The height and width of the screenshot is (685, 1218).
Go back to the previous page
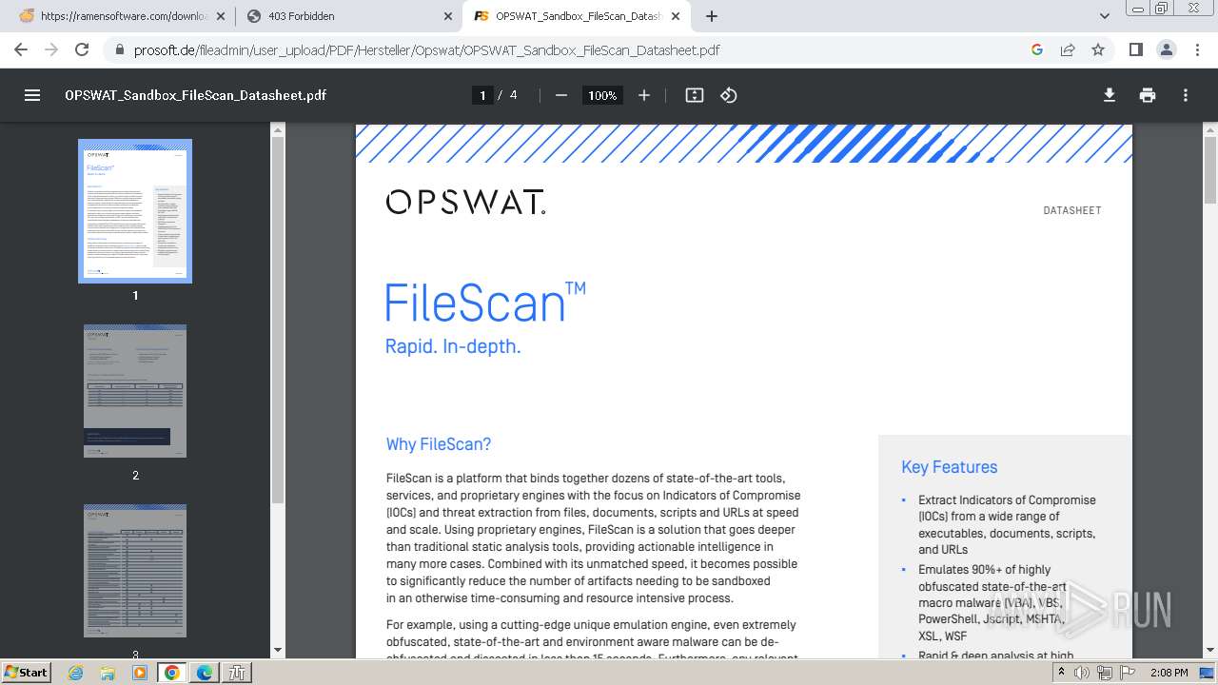[x=21, y=49]
